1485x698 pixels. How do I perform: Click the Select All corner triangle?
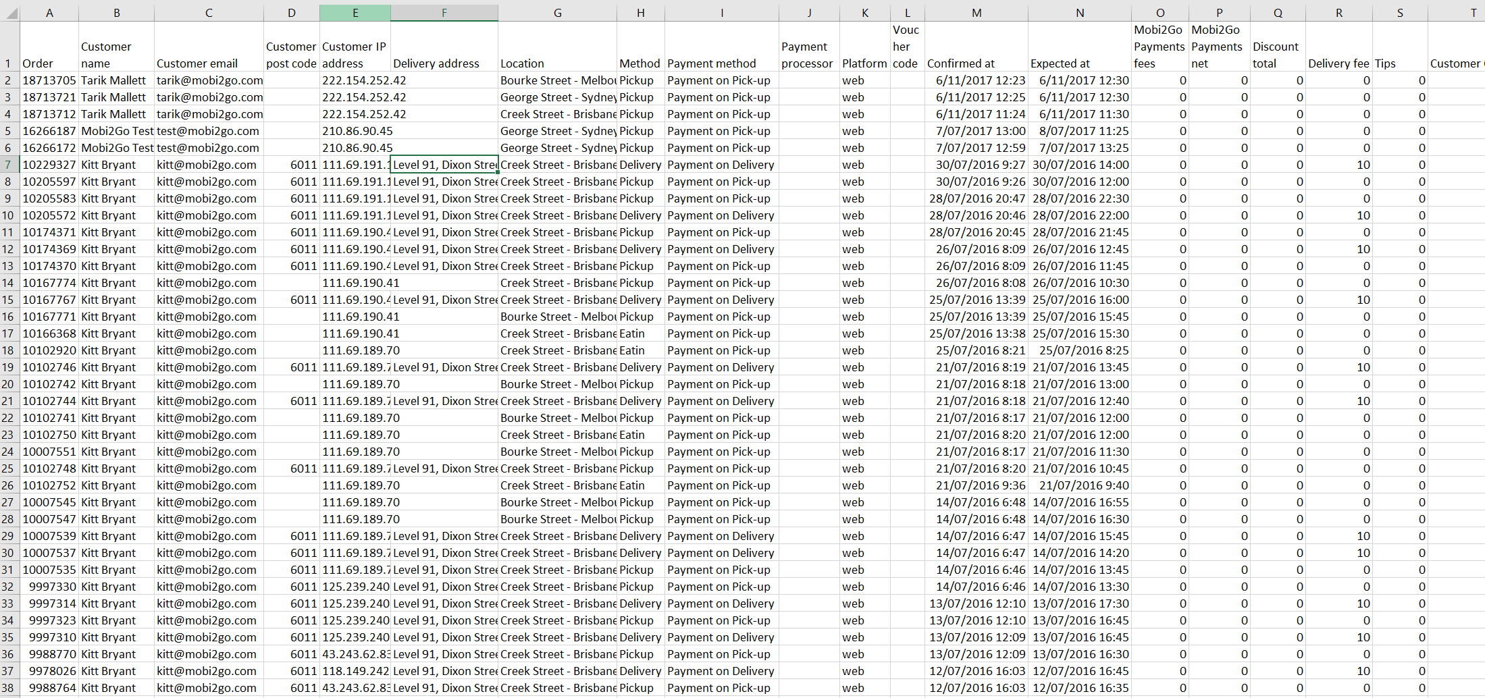coord(10,13)
